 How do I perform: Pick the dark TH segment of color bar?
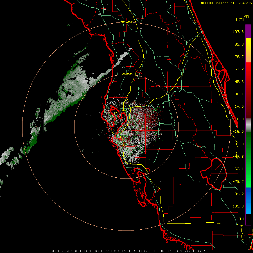[248, 219]
